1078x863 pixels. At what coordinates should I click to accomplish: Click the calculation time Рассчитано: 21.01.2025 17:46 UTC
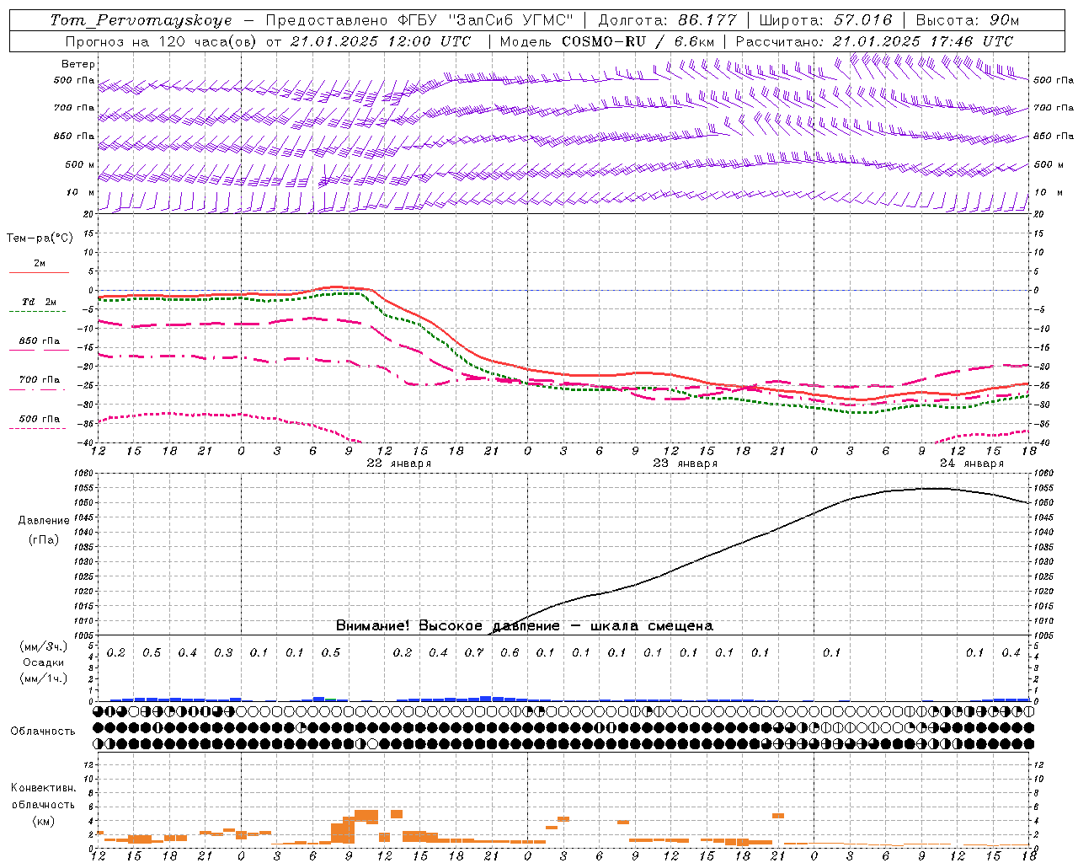coord(874,41)
